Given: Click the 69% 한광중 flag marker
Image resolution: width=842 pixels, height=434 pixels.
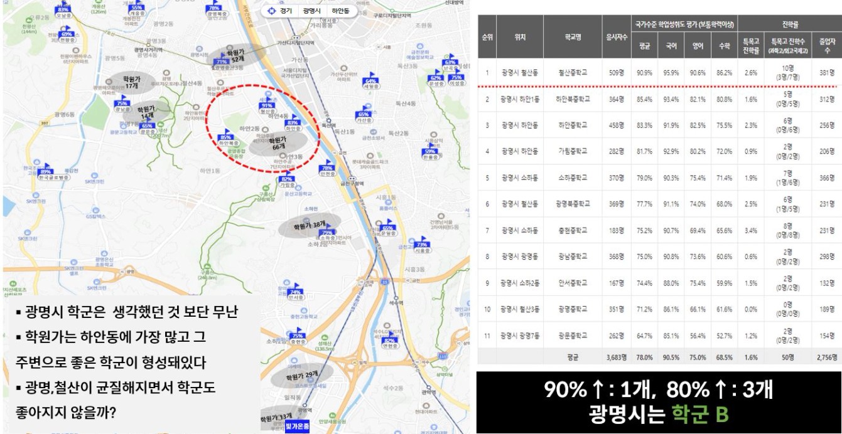Looking at the screenshot, I should 67,34.
